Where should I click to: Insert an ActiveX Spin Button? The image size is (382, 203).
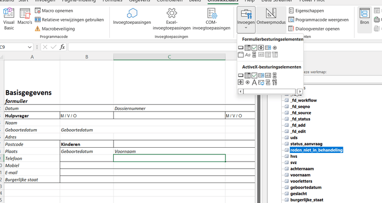241,82
